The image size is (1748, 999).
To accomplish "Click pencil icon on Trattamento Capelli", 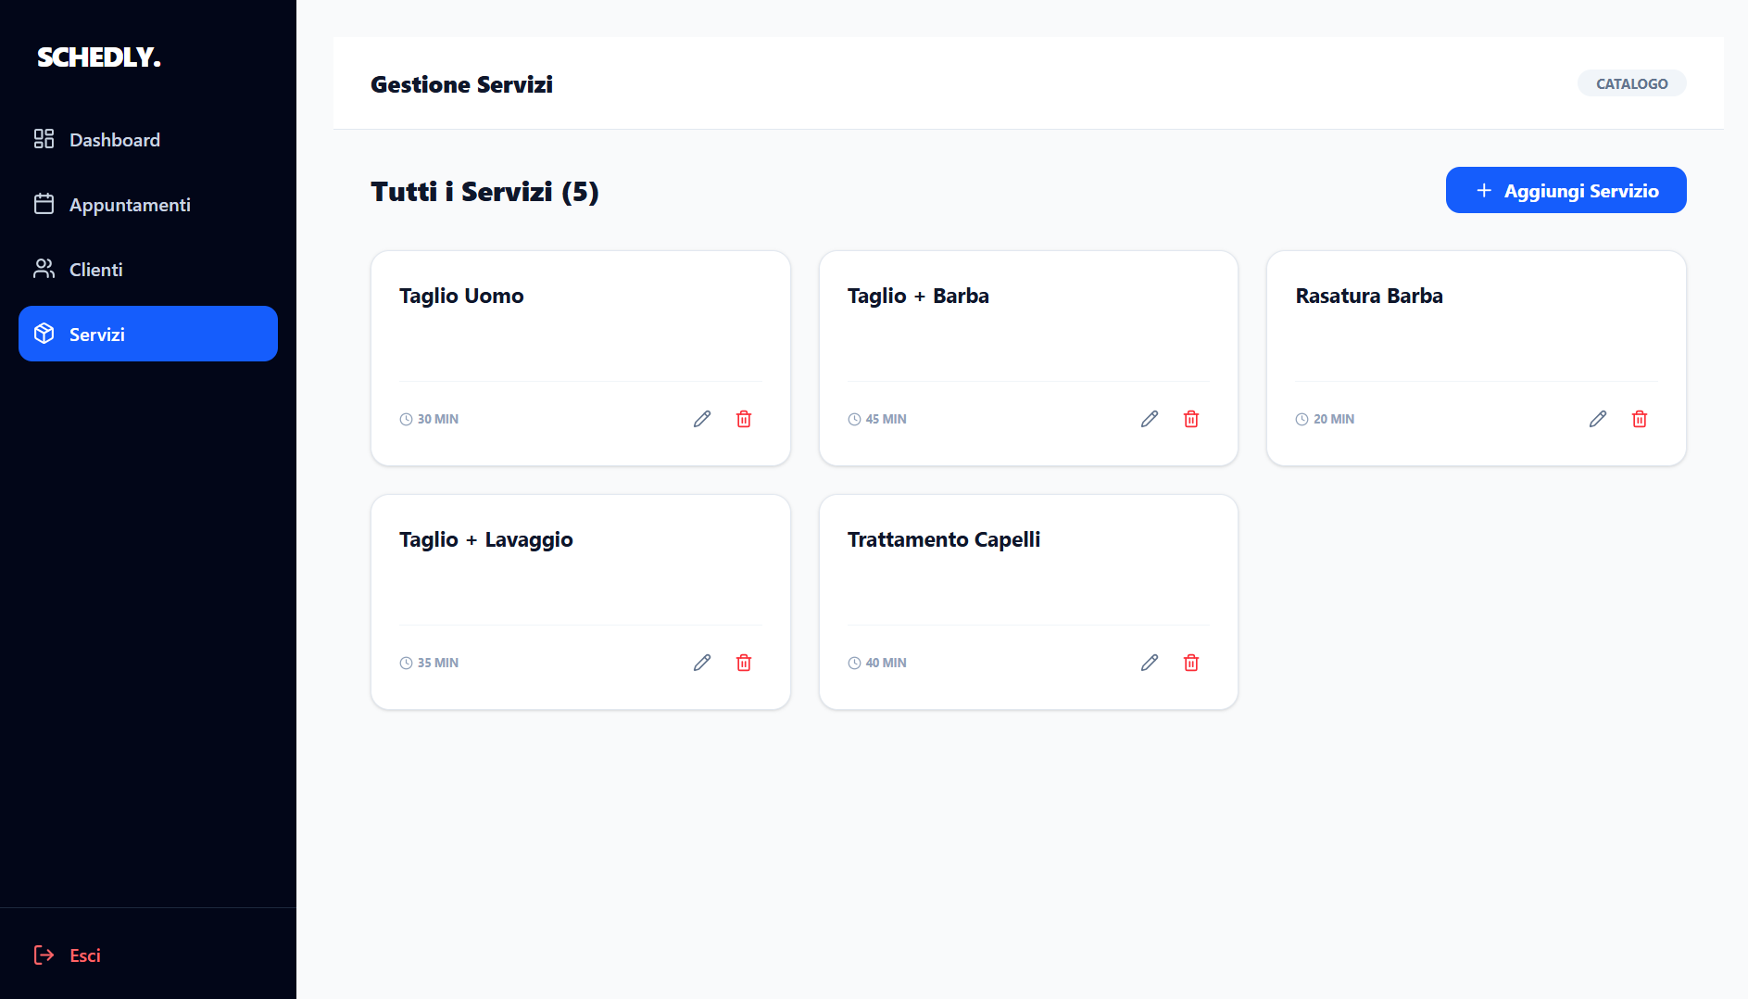I will point(1150,663).
